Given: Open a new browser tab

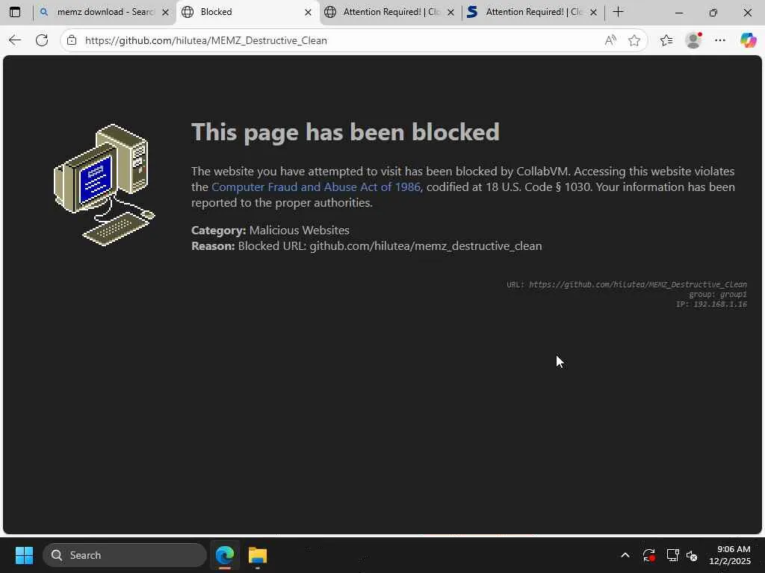Looking at the screenshot, I should click(618, 12).
